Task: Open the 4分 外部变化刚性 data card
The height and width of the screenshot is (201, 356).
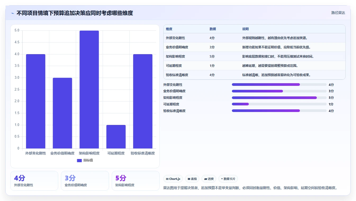Action: (34, 181)
